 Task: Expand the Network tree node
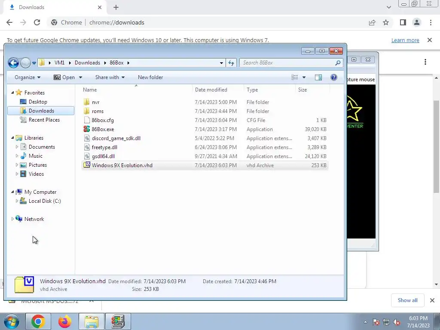click(x=12, y=219)
